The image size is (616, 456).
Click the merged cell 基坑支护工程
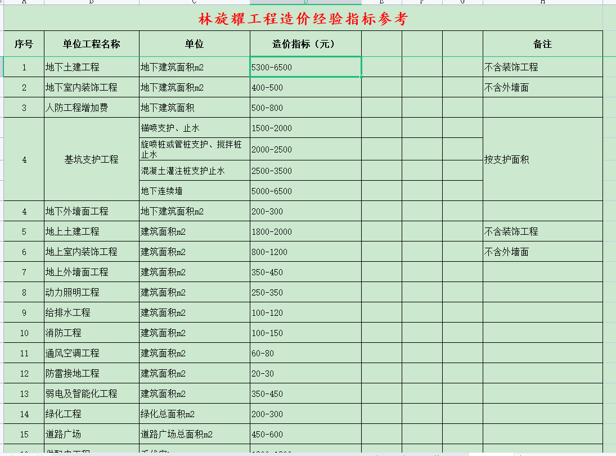click(x=92, y=159)
